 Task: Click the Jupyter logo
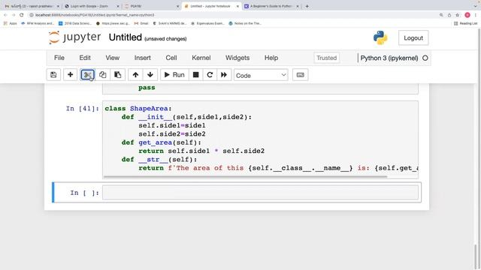click(74, 37)
